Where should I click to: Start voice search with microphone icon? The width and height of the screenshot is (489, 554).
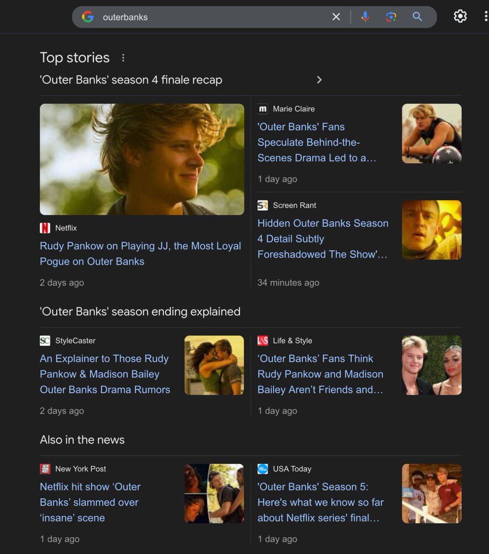click(365, 17)
